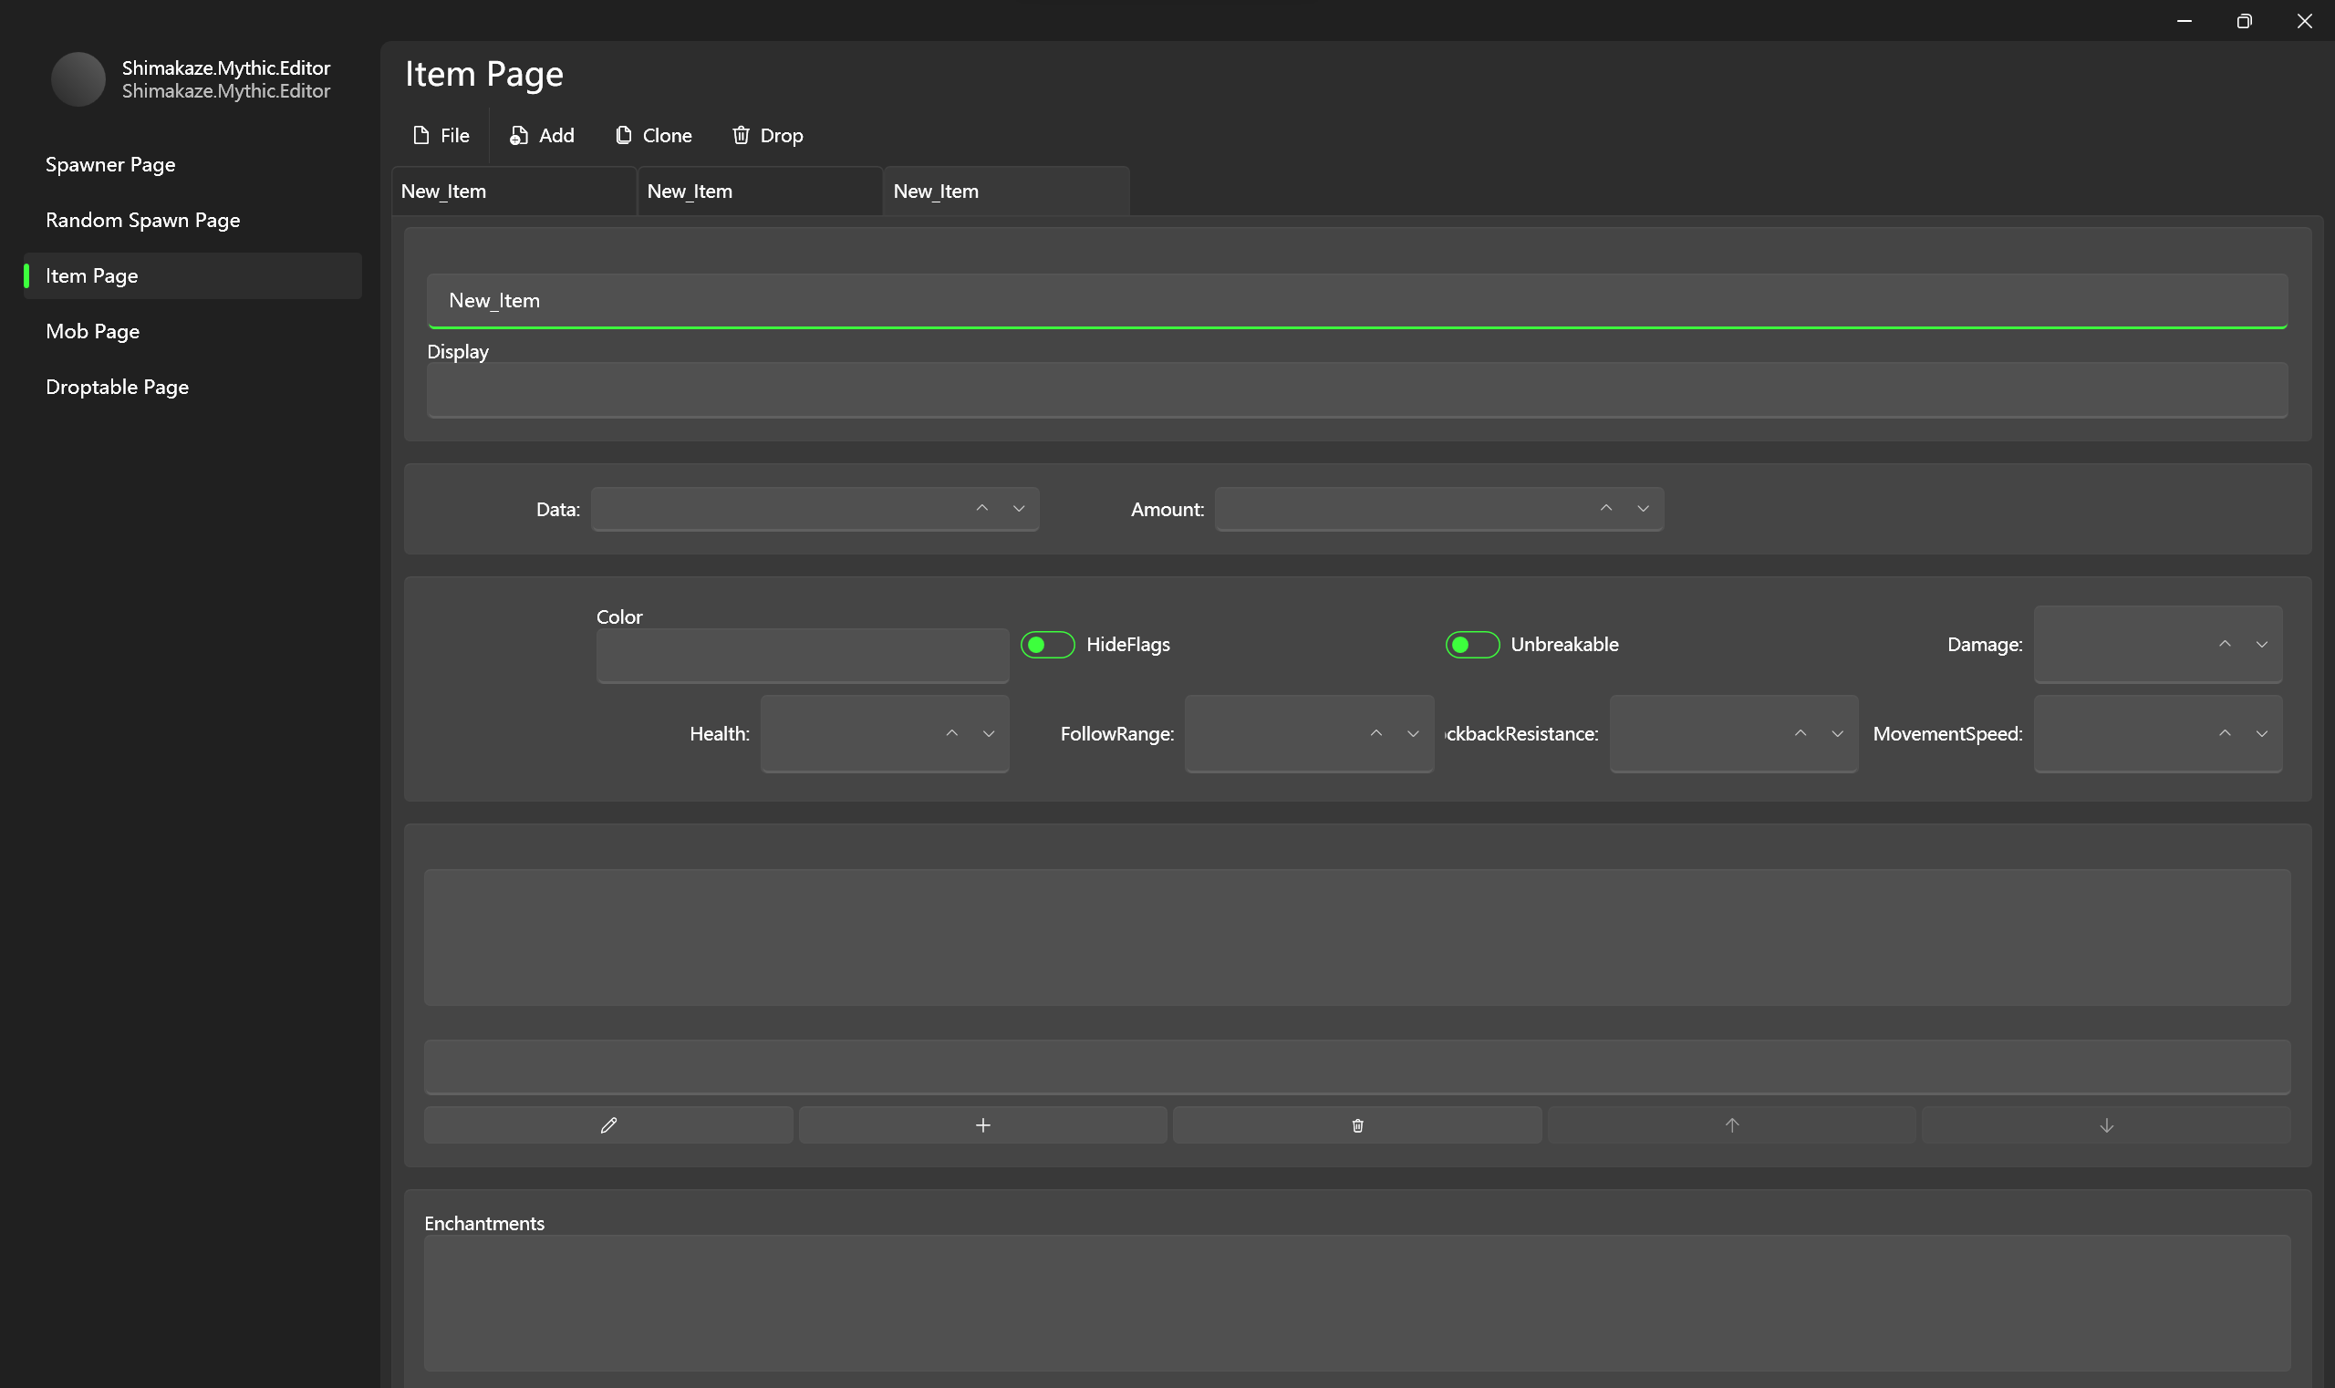Viewport: 2335px width, 1388px height.
Task: Click the pencil edit icon below the list
Action: point(608,1124)
